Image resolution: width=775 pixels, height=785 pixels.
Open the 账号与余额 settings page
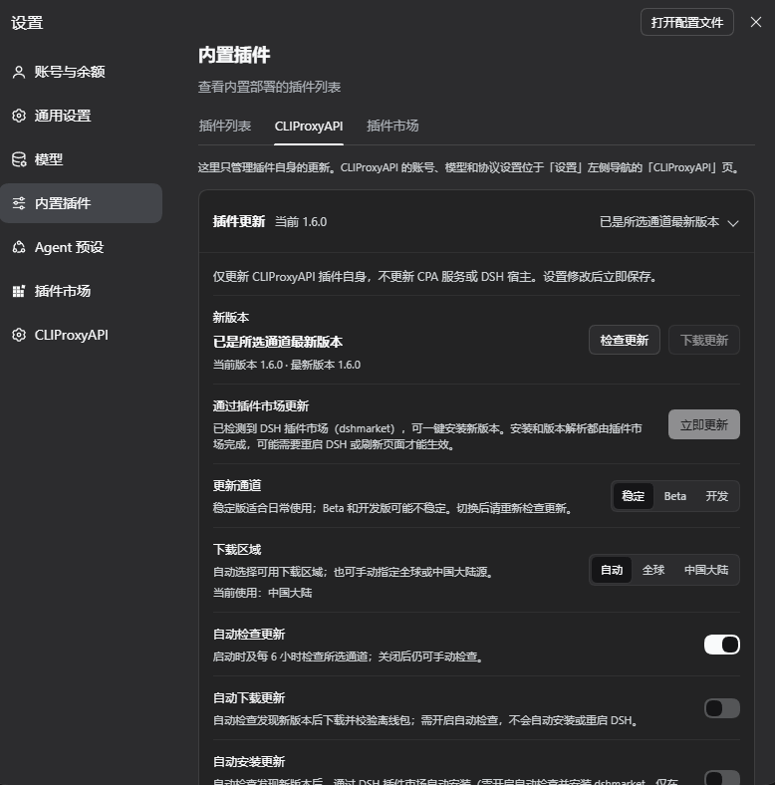pos(81,72)
